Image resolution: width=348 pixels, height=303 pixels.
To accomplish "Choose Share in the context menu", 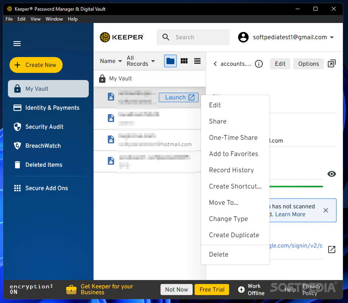I will click(235, 121).
